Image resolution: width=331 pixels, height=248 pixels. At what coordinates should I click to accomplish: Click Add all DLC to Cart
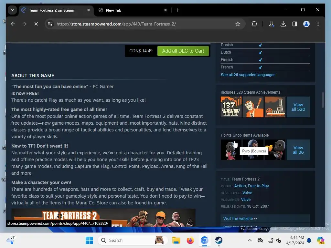coord(183,51)
